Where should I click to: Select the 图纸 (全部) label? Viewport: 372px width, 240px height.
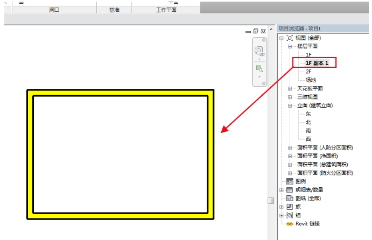click(308, 198)
